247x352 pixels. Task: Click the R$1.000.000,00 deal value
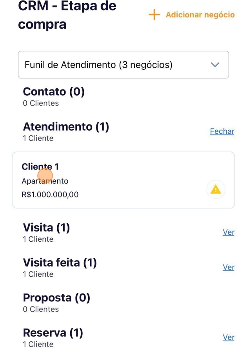50,195
